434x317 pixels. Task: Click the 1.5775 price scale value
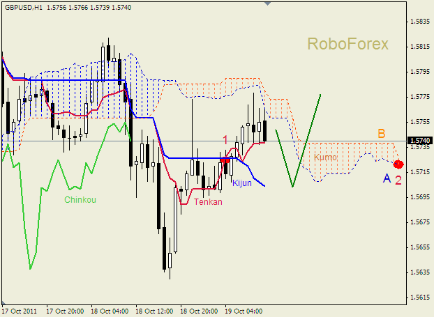pos(420,97)
